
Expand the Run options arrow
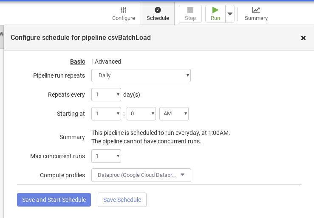click(x=230, y=14)
